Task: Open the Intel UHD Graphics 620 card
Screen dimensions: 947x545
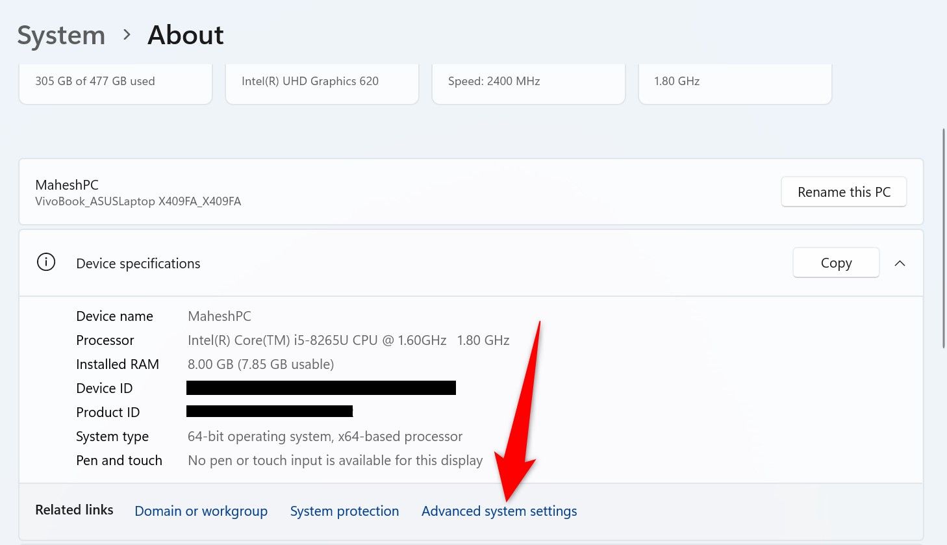Action: tap(322, 82)
